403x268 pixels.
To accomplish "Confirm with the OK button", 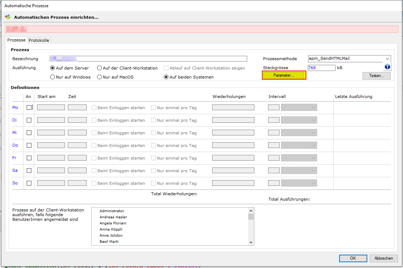I will (353, 258).
